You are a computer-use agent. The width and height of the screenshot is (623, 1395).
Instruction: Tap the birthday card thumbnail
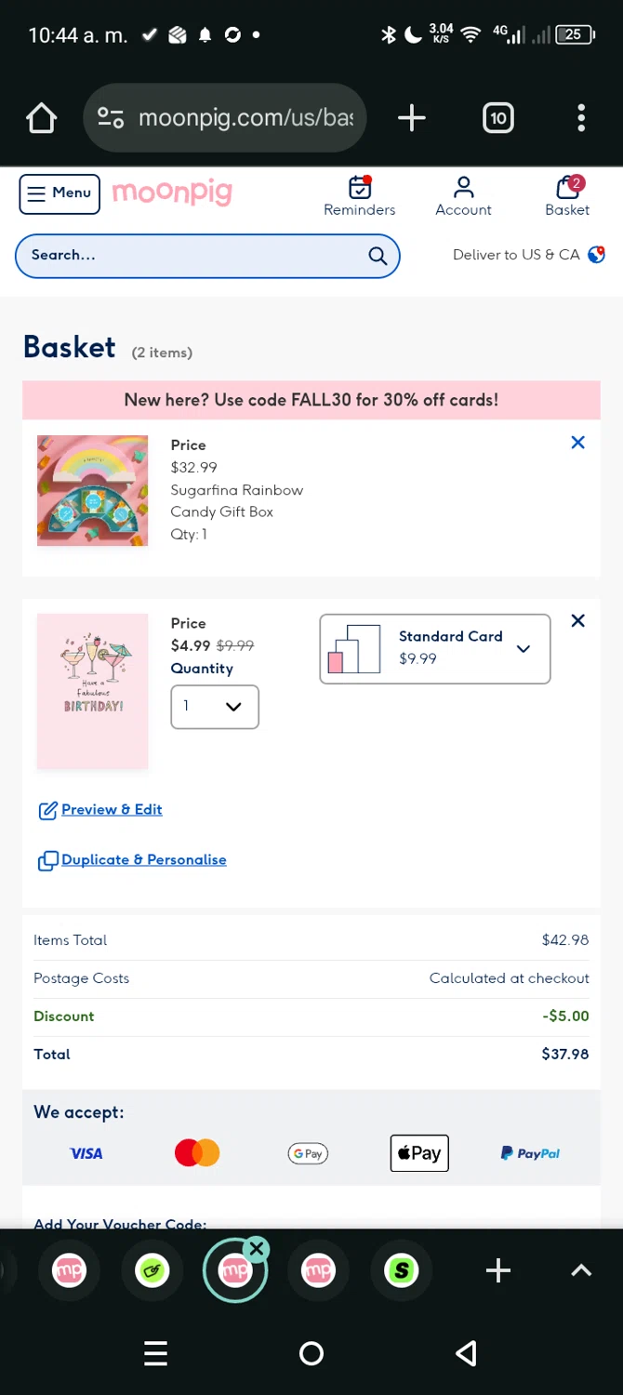pyautogui.click(x=92, y=691)
